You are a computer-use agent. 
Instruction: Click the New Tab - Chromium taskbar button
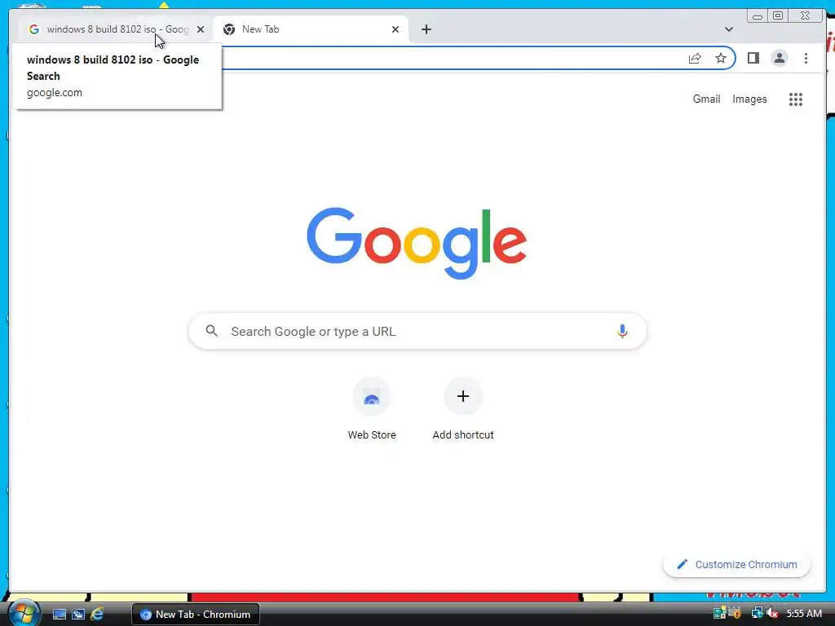tap(196, 615)
